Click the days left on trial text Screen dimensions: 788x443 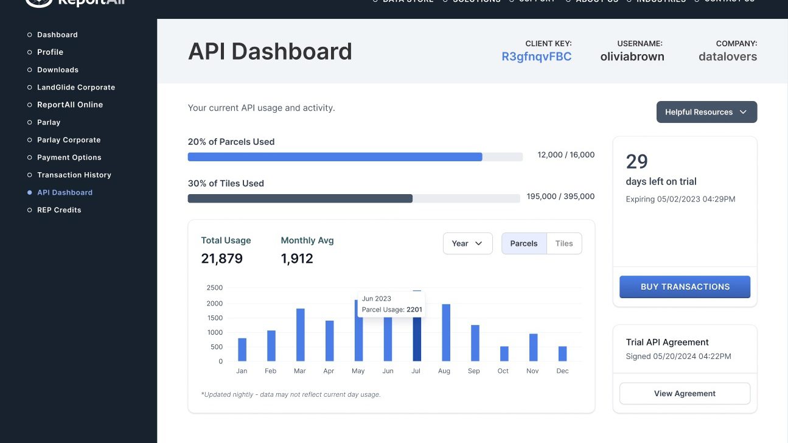[x=661, y=181]
